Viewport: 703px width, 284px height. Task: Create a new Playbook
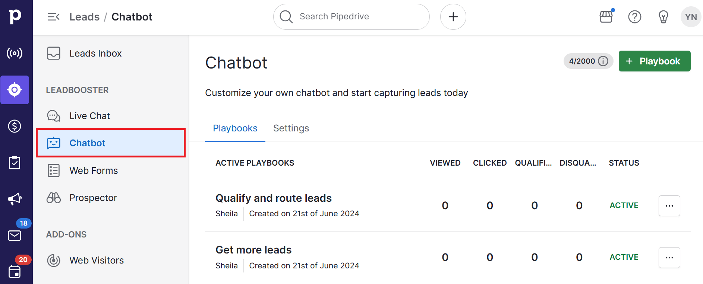655,61
